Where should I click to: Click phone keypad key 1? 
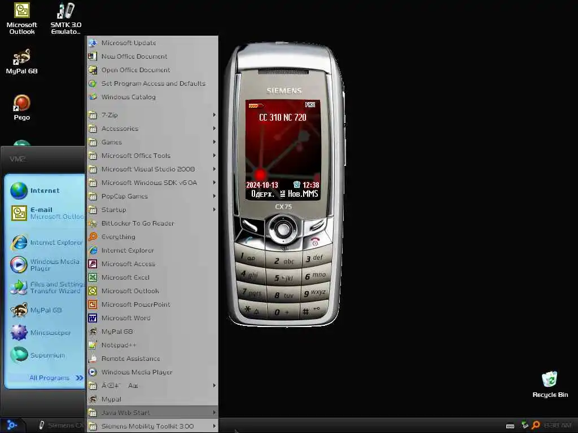click(x=249, y=257)
